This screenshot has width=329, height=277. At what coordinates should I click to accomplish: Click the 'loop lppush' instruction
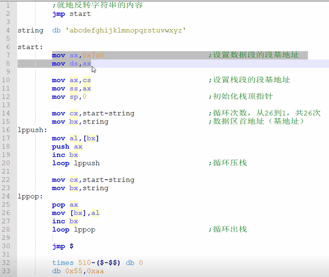(76, 163)
